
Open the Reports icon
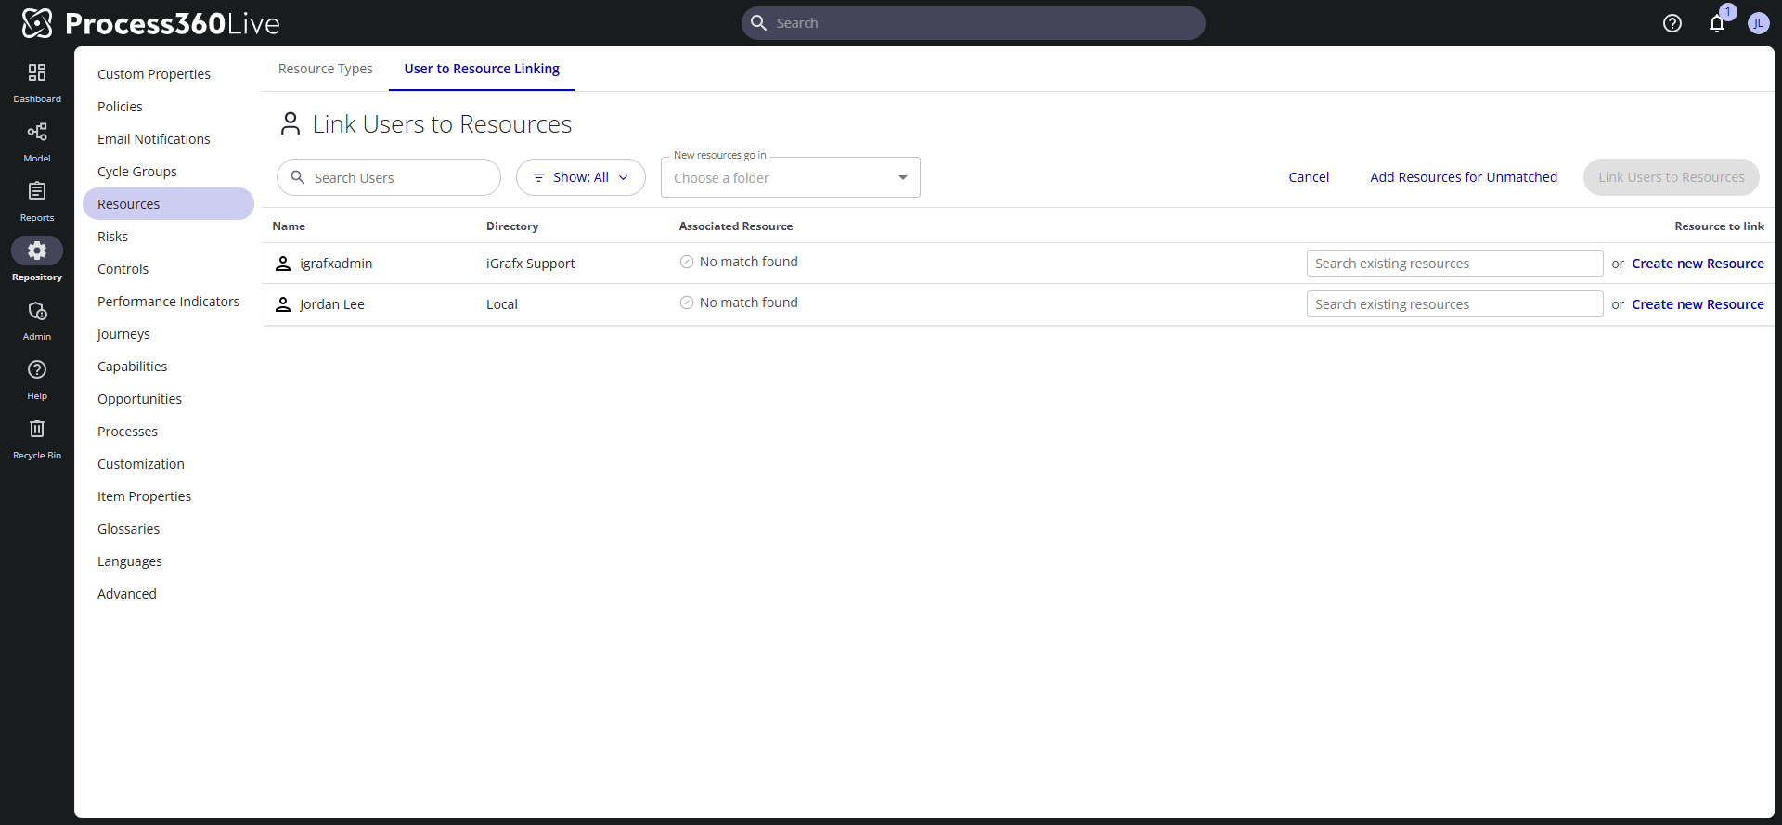(37, 191)
